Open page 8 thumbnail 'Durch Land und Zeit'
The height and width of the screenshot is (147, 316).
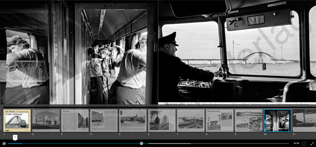[219, 121]
